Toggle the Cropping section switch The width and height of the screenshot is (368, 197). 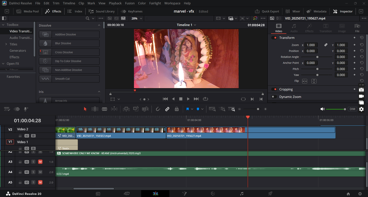(x=274, y=89)
